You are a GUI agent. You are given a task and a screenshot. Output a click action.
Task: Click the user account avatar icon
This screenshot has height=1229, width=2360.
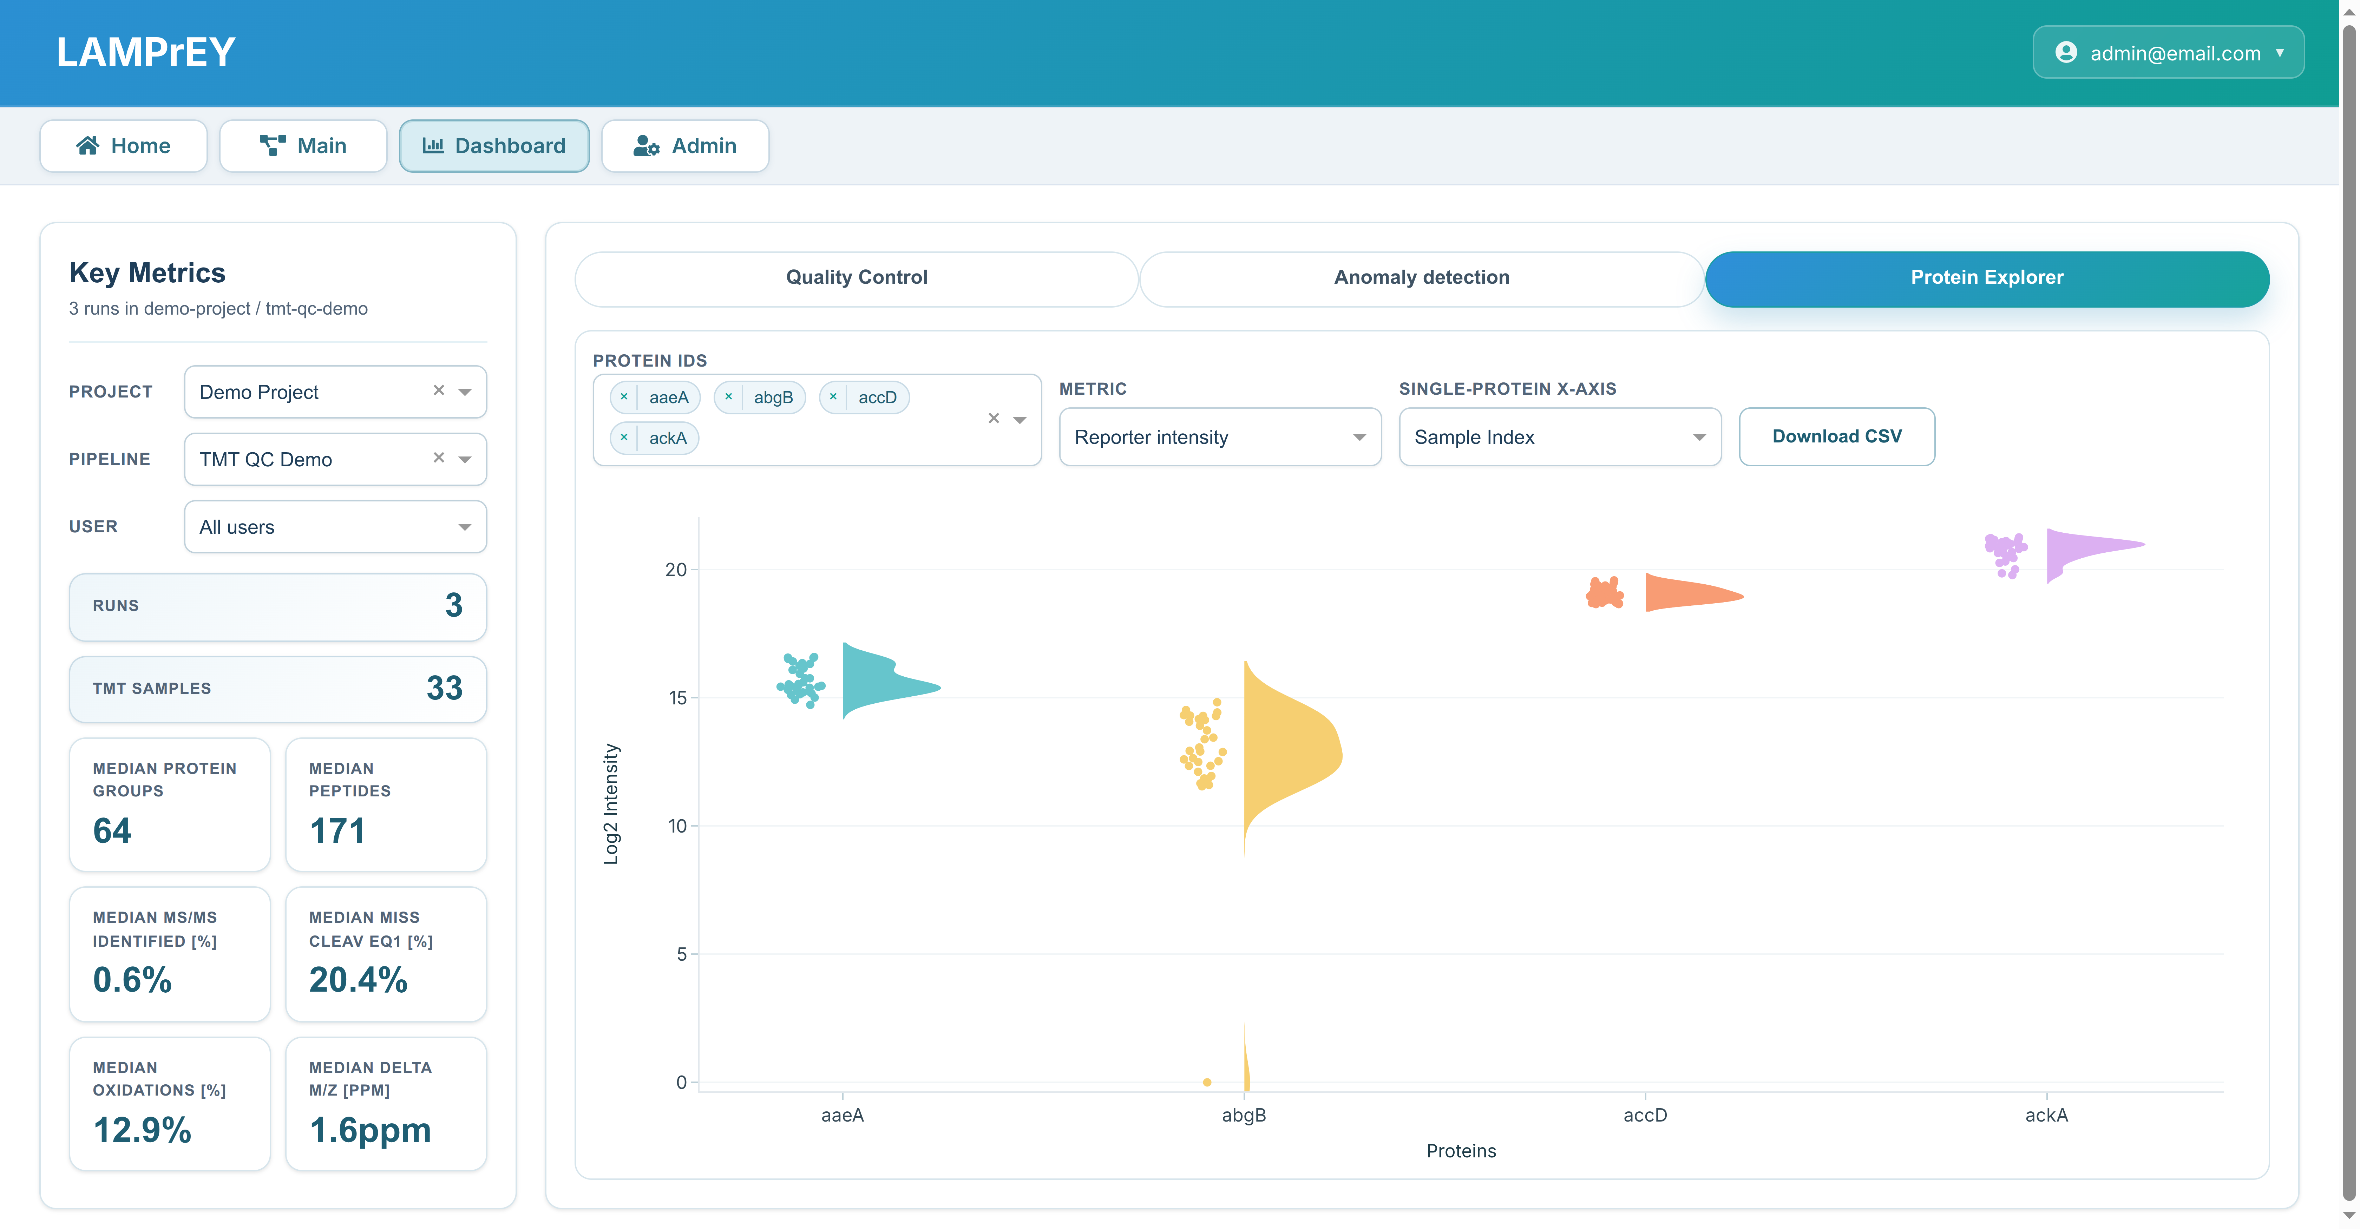[2066, 52]
